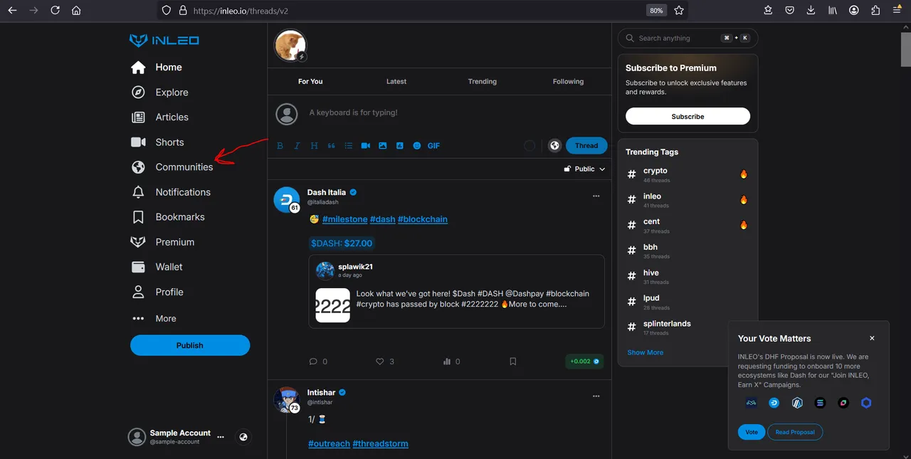Close the Your Vote Matters popup
The width and height of the screenshot is (911, 459).
[872, 339]
